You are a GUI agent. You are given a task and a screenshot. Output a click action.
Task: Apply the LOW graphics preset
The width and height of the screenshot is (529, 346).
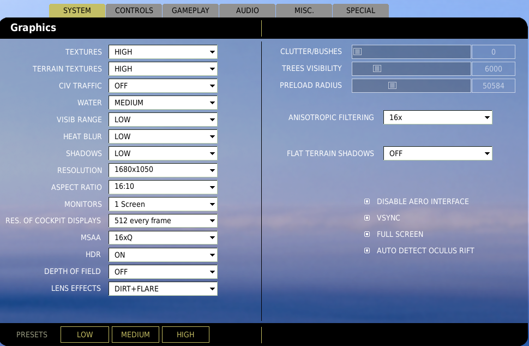click(x=85, y=335)
